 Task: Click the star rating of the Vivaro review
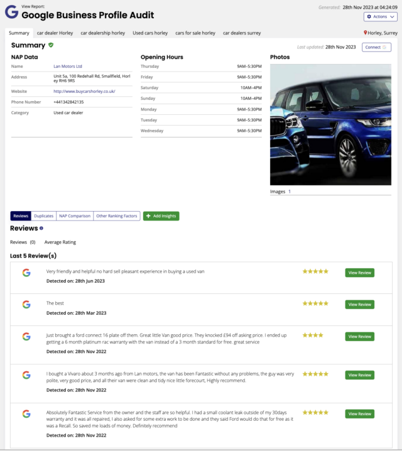coord(315,374)
